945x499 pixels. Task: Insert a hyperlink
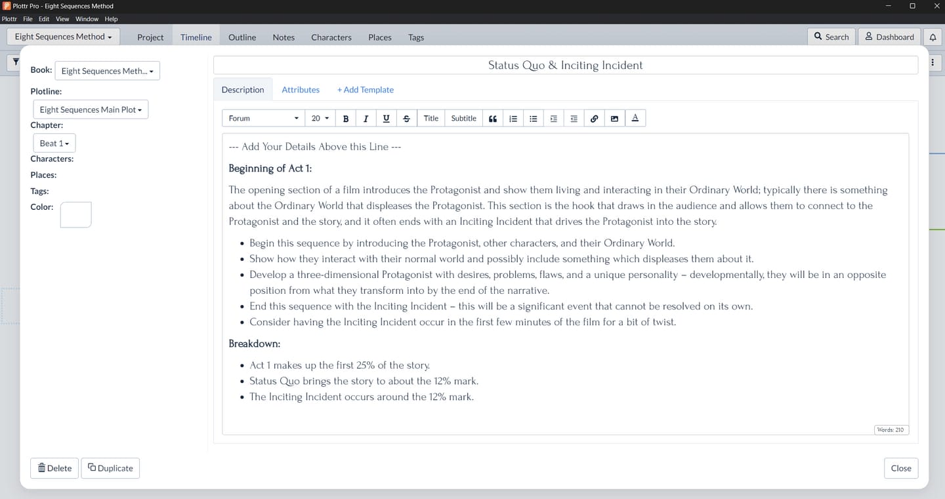click(594, 118)
